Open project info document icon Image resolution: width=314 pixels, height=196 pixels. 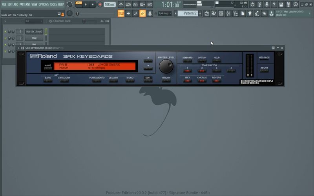click(x=243, y=13)
